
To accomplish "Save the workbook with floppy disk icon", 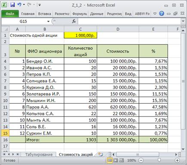I will tap(12, 5).
